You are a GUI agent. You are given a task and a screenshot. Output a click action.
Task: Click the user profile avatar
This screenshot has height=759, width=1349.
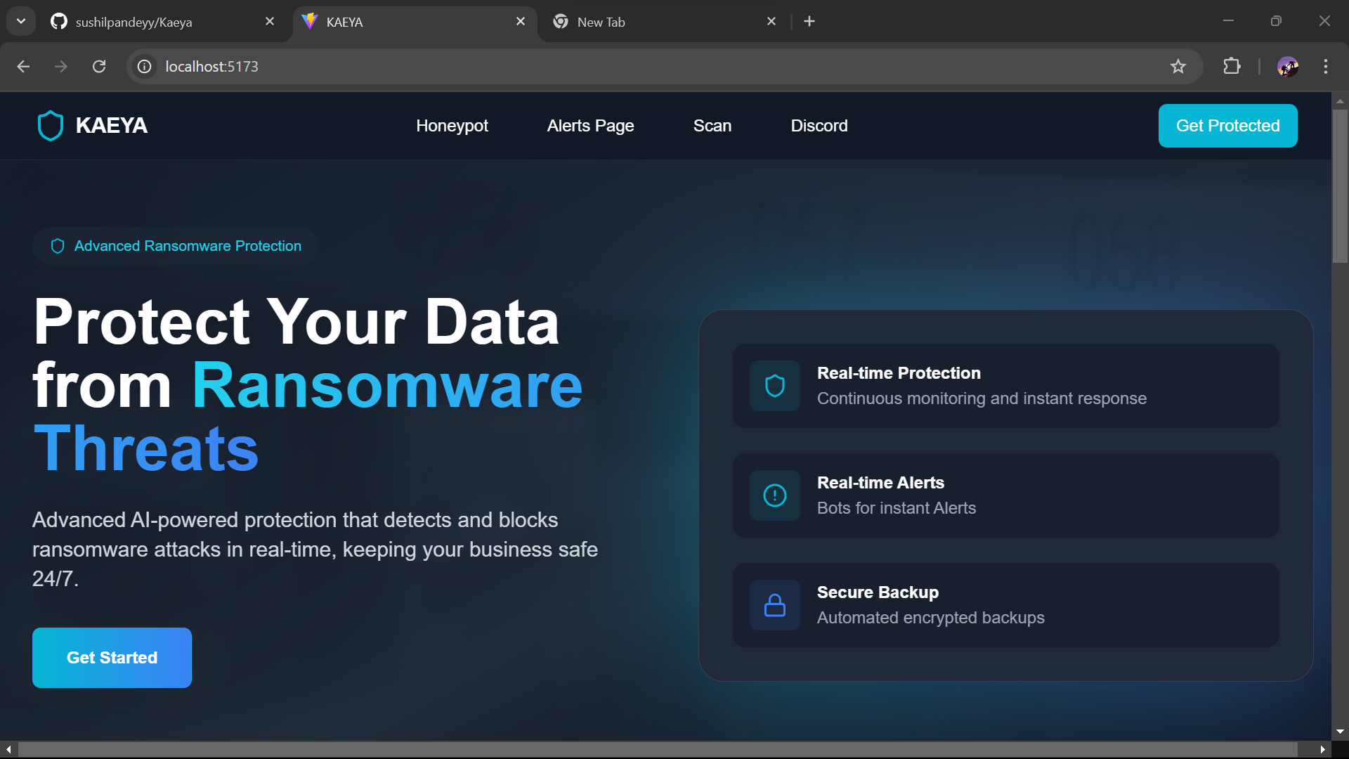pyautogui.click(x=1287, y=66)
